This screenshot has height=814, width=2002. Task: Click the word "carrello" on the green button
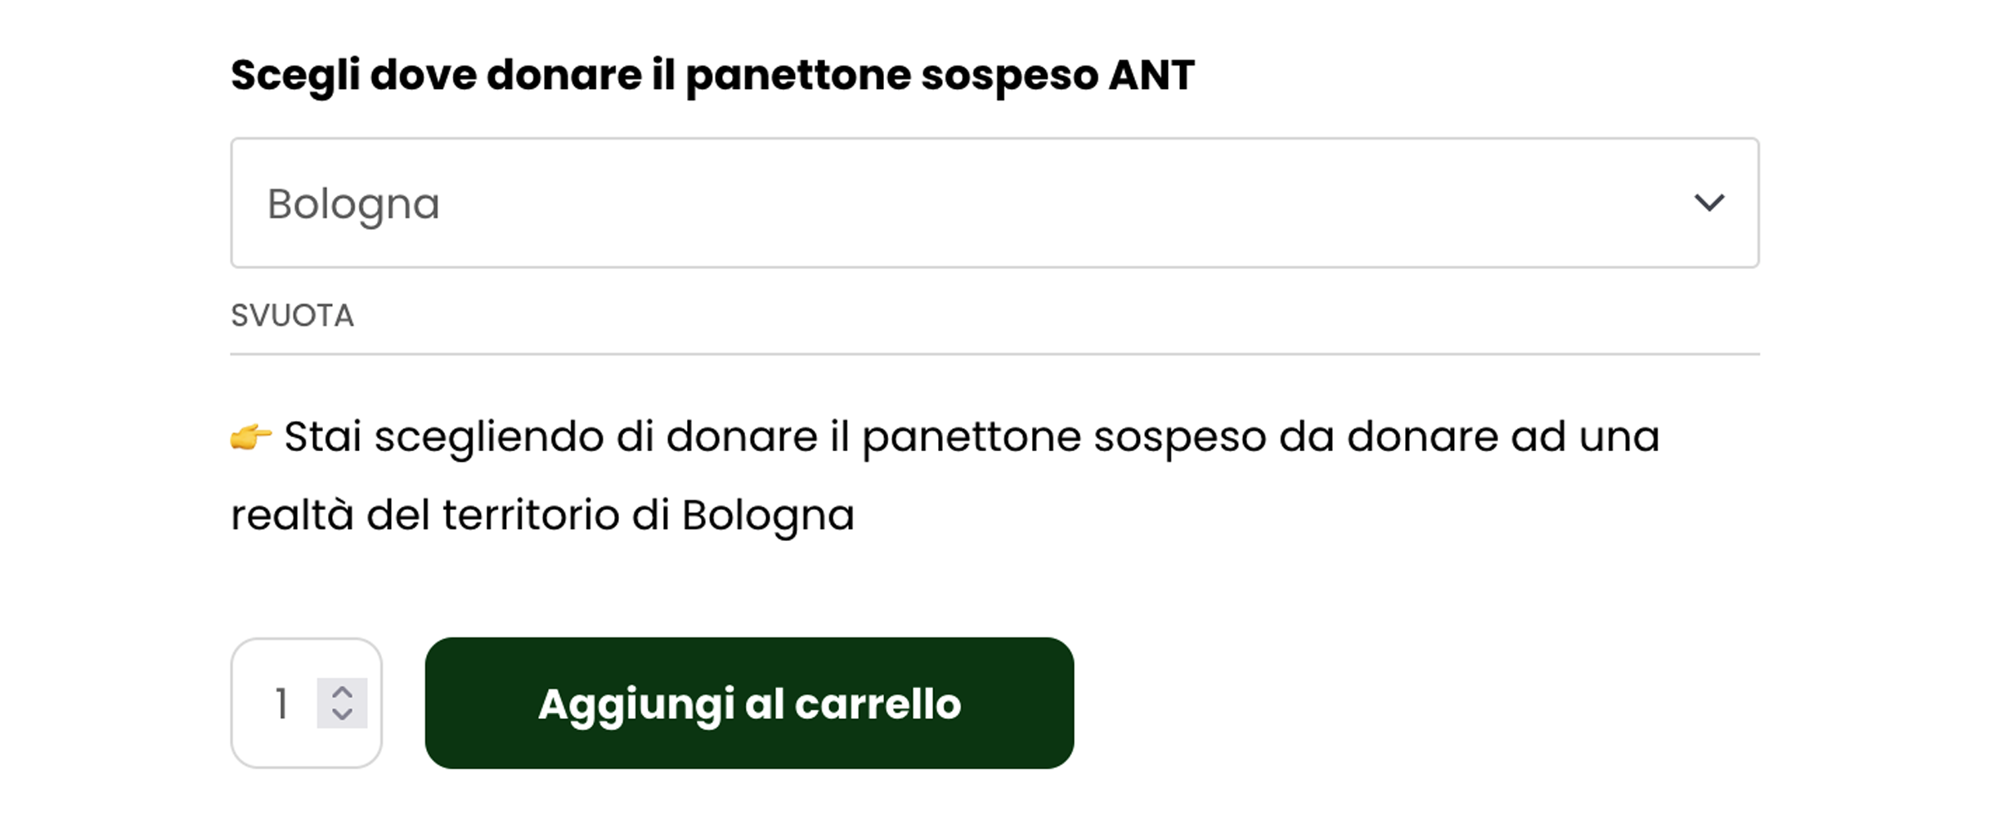click(x=878, y=704)
